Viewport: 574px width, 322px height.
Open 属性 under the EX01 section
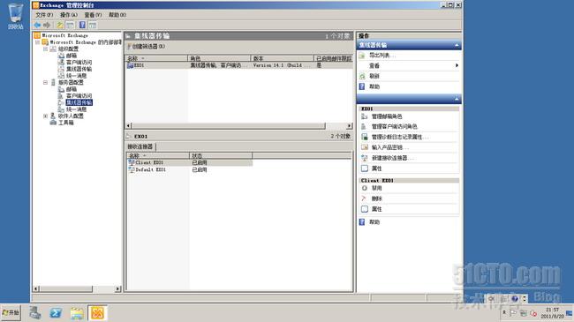point(376,168)
